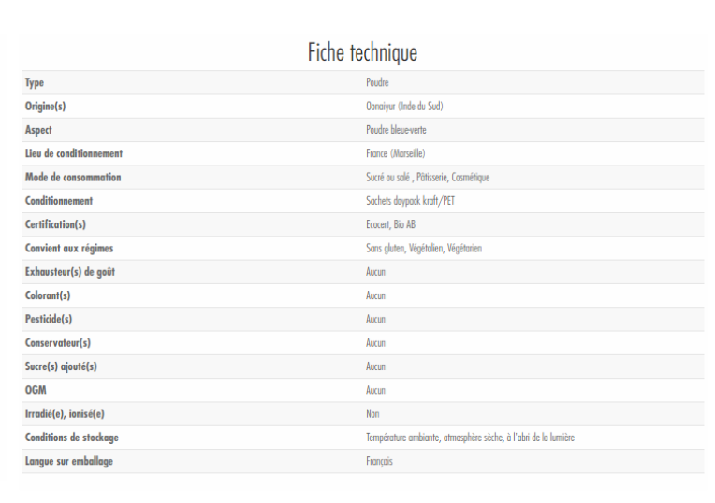Click the 'Oonaiyur (Inde du Sud)' origin value
715x503 pixels.
(x=404, y=107)
